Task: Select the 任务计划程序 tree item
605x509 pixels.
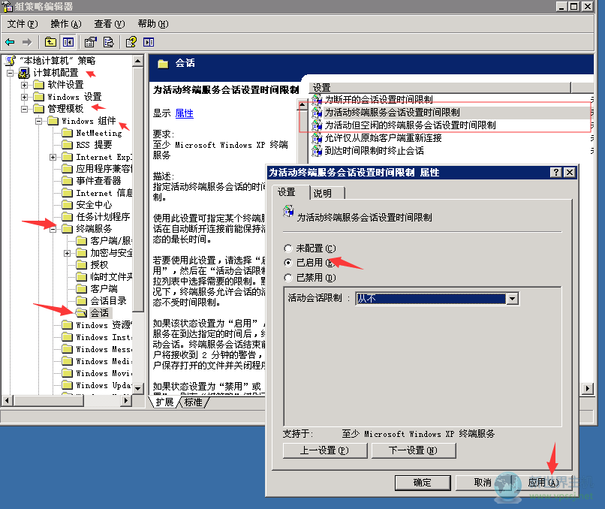Action: point(103,216)
